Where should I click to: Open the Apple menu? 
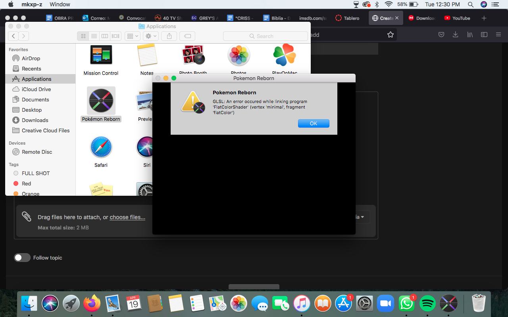point(11,4)
